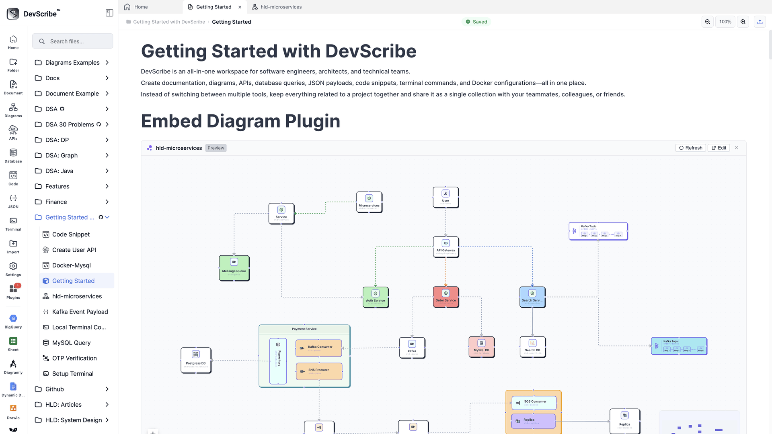The width and height of the screenshot is (772, 434).
Task: Click the zoom out magnifier icon
Action: [x=708, y=22]
